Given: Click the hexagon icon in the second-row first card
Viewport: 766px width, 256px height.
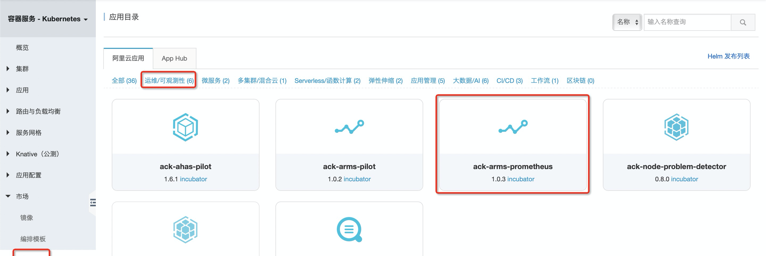Looking at the screenshot, I should (x=185, y=230).
